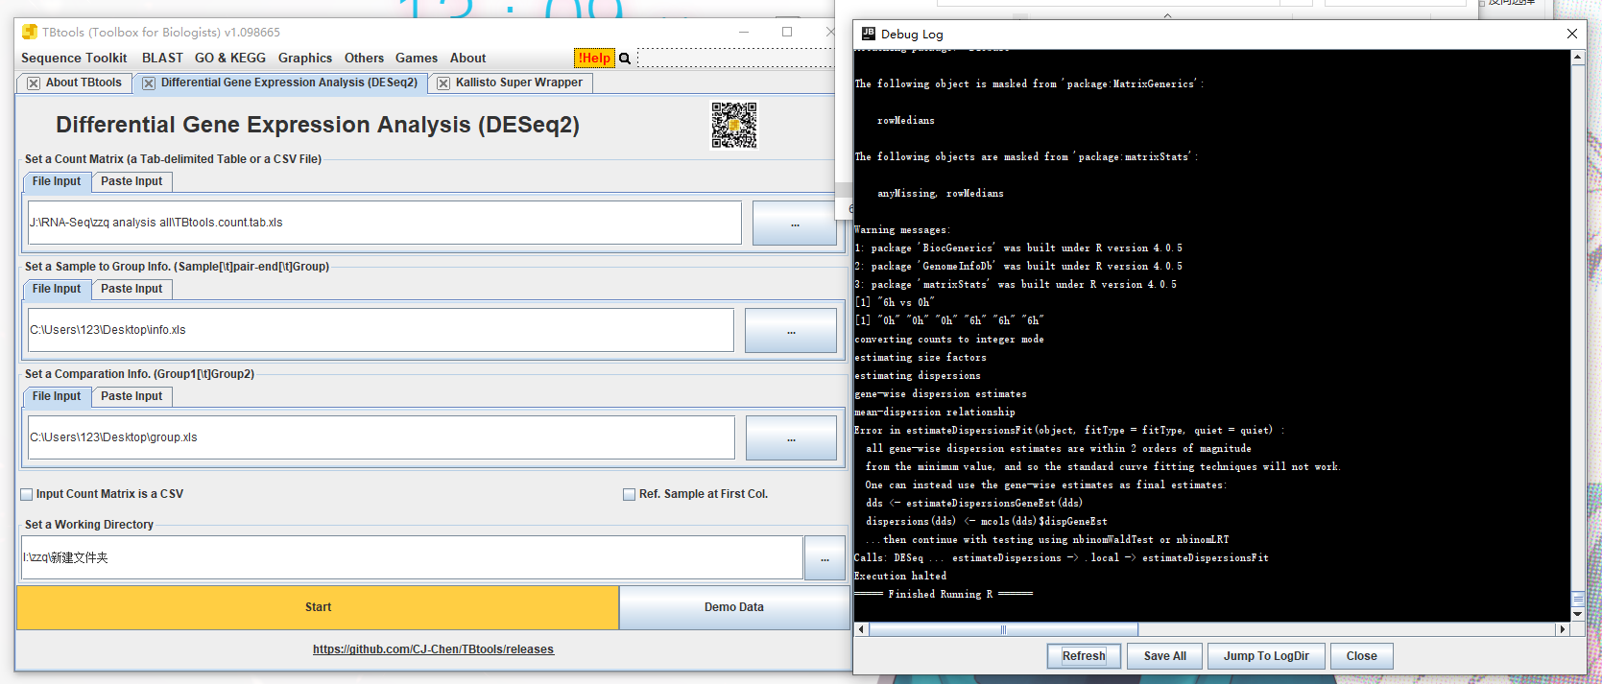Browse for the Comparation info file
The width and height of the screenshot is (1602, 684).
(791, 437)
